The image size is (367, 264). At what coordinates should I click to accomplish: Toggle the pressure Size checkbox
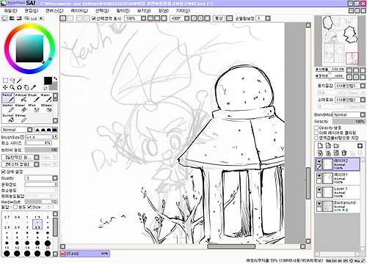point(29,207)
